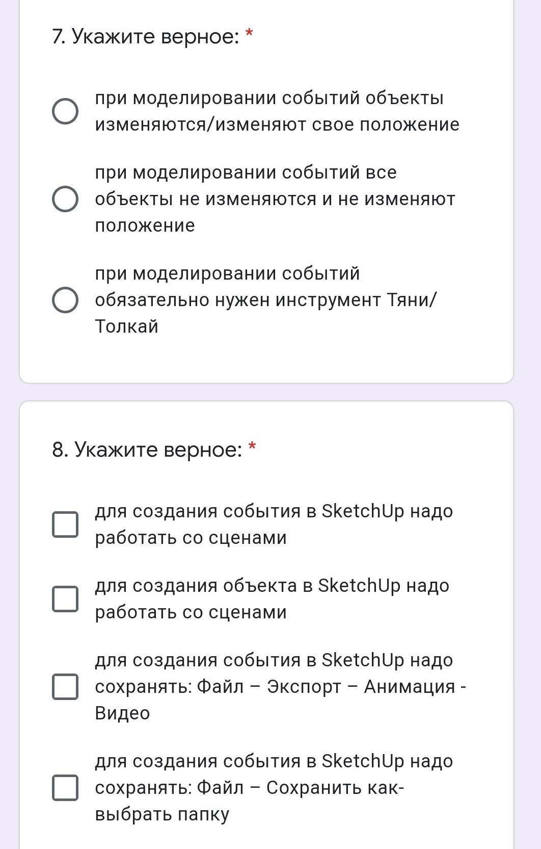Image resolution: width=541 pixels, height=849 pixels.
Task: Click text 'для создания события' of first checkbox
Action: (198, 511)
